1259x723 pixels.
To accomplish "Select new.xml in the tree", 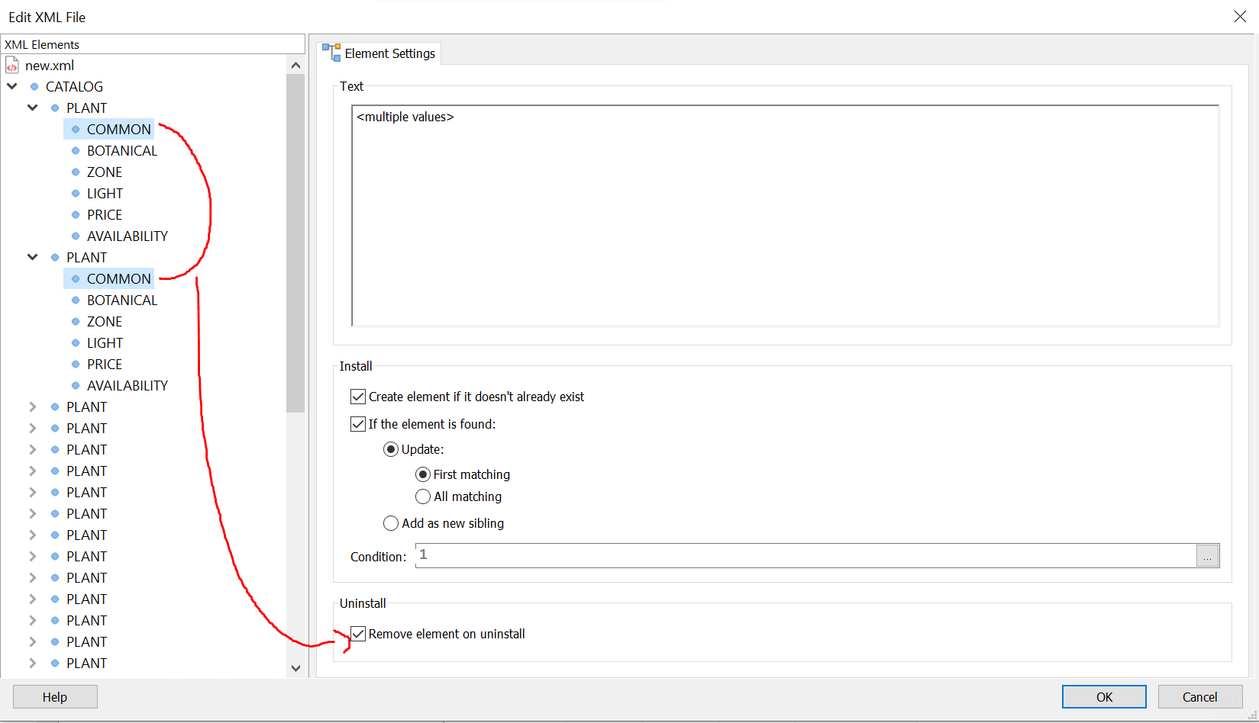I will coord(50,66).
